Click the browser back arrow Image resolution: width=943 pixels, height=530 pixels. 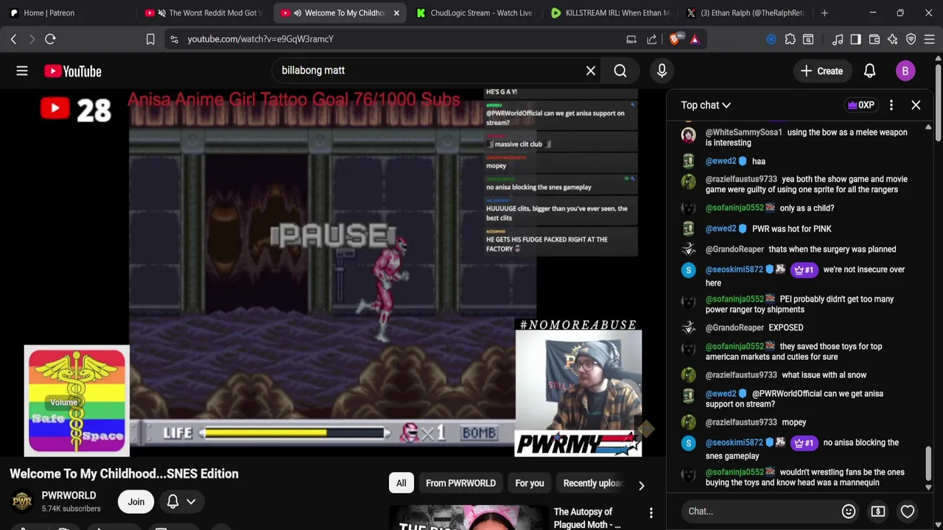pyautogui.click(x=13, y=39)
